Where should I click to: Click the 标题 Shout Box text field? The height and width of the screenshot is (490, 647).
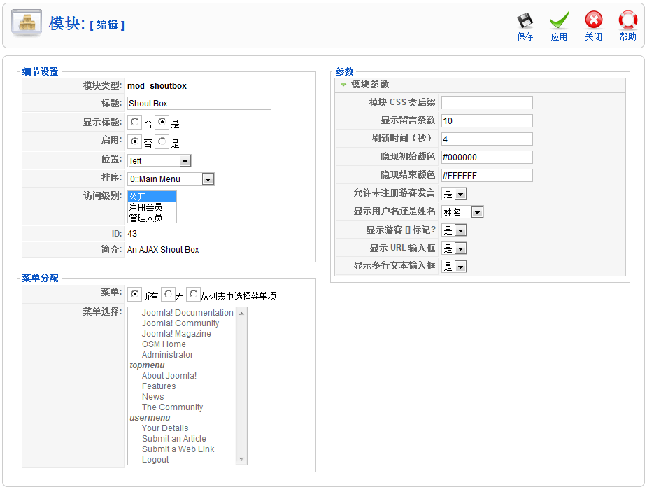tap(199, 104)
